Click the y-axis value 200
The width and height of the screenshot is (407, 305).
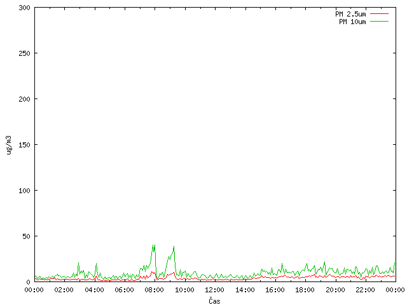24,99
